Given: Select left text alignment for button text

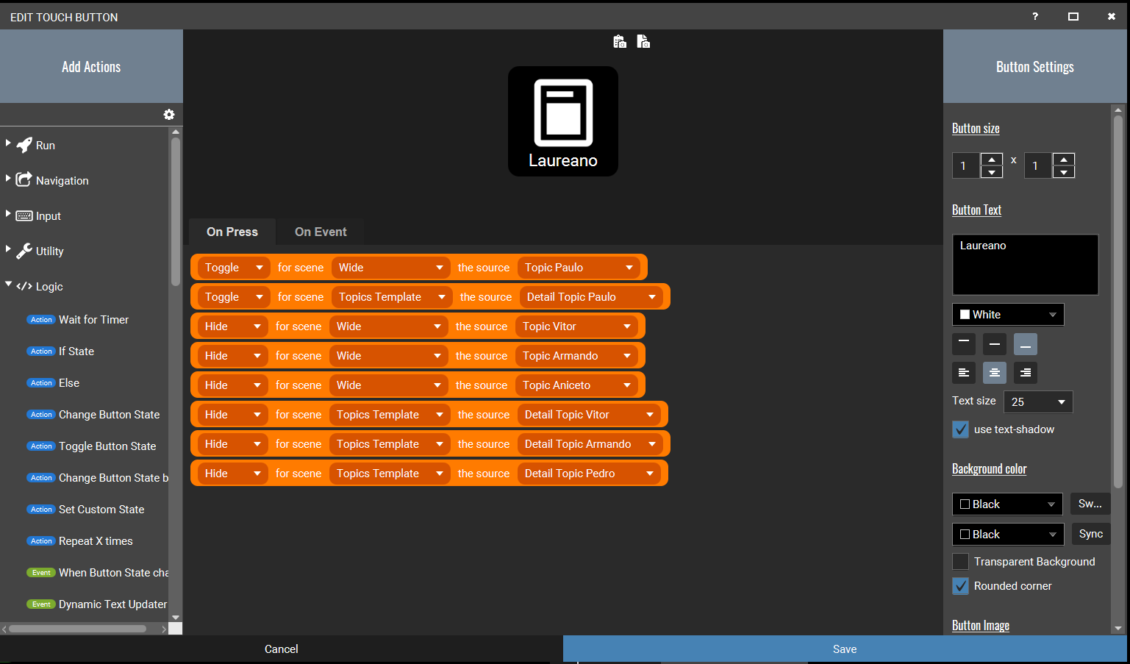Looking at the screenshot, I should (x=964, y=373).
